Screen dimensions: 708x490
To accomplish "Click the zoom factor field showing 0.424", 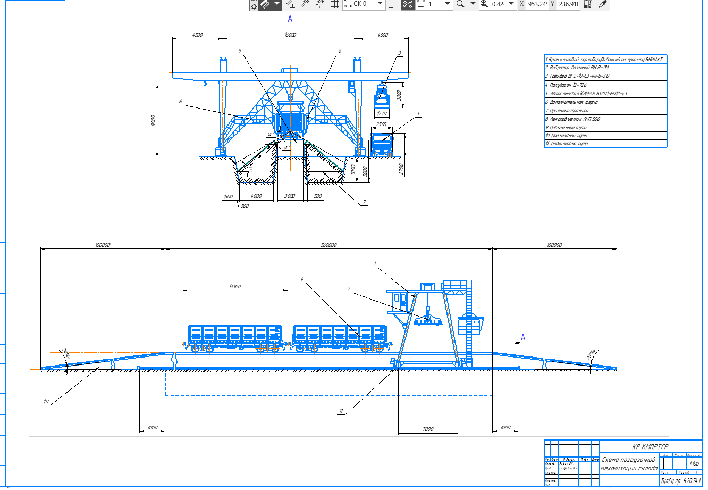I will (x=499, y=4).
